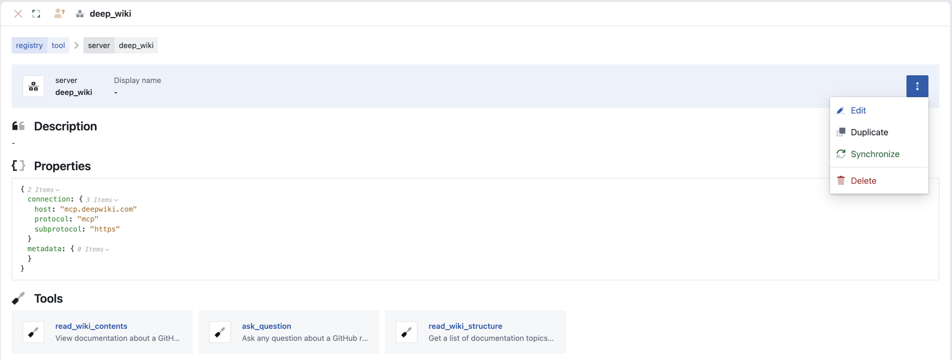
Task: Click the breadcrumb chevron separator
Action: click(77, 45)
